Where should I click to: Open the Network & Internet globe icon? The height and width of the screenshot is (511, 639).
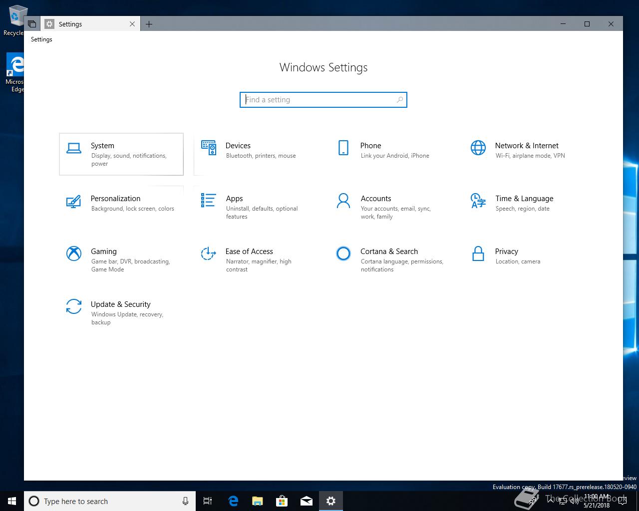tap(478, 148)
